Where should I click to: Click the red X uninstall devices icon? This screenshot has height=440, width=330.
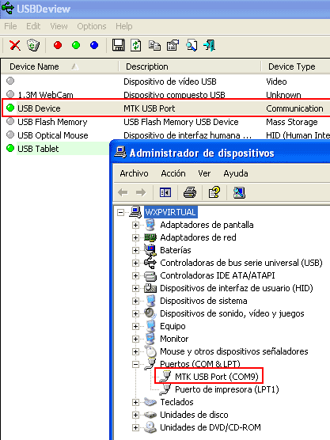(x=14, y=45)
